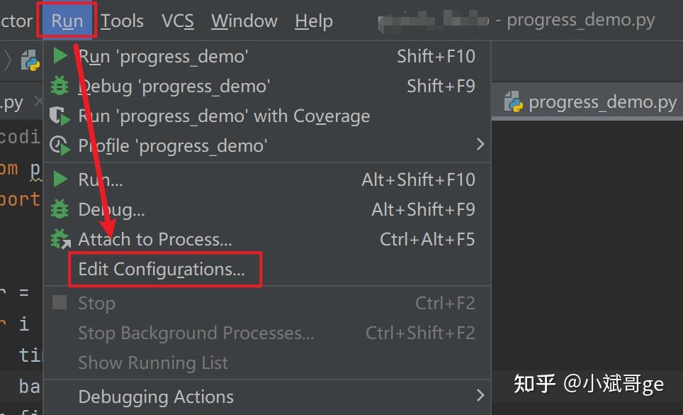Close the progress_demo.py tab with its x button
This screenshot has width=683, height=415.
39,101
